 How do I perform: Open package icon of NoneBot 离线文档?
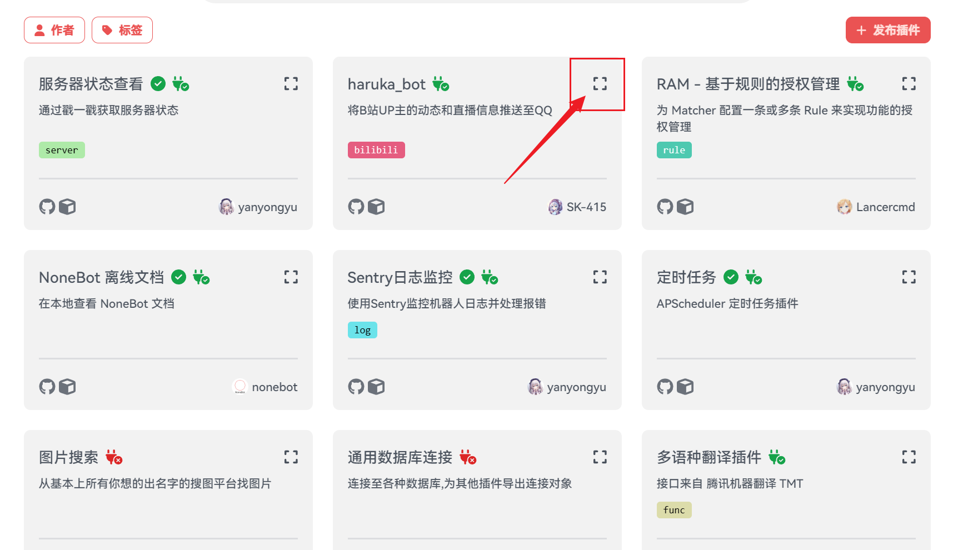point(67,387)
